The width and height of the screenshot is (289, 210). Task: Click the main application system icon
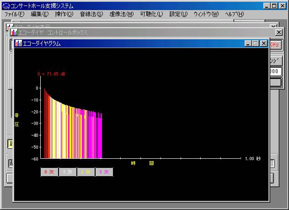(6, 6)
